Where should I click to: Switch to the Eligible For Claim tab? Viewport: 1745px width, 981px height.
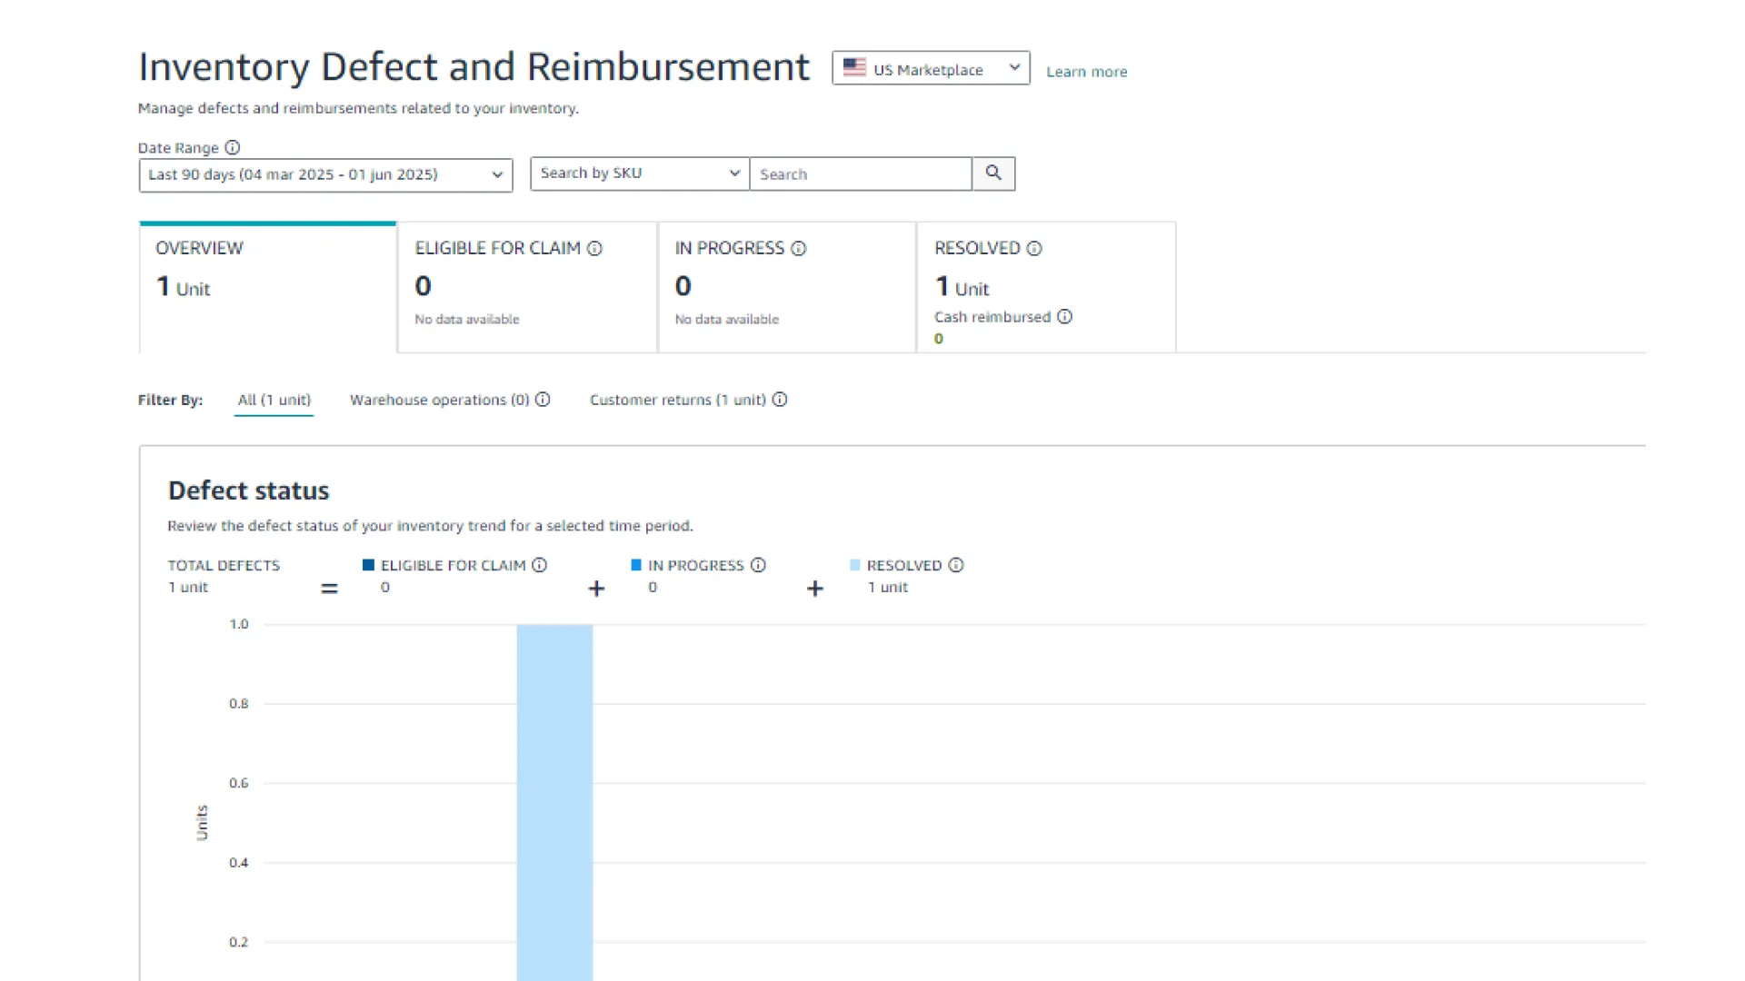[x=527, y=286]
